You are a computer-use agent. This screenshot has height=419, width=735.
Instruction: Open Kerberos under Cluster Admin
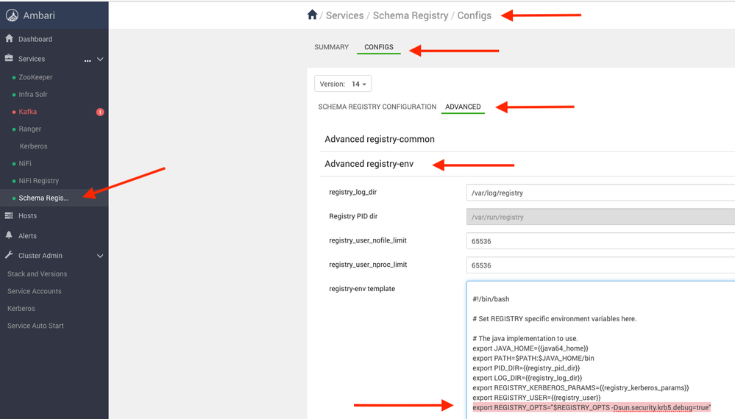click(21, 309)
